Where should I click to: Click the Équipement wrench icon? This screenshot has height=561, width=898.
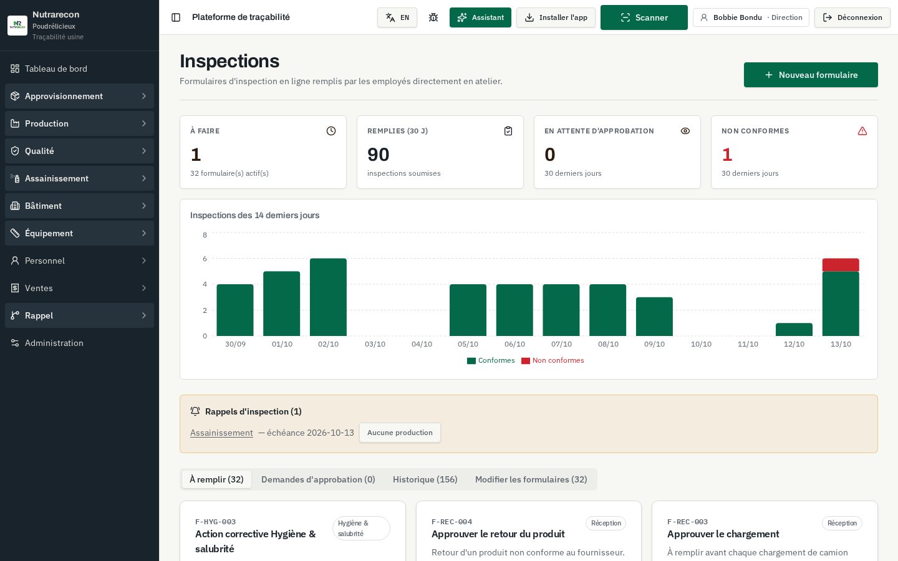(15, 233)
